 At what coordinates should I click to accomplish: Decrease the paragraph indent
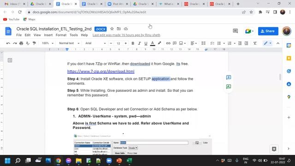[x=240, y=43]
